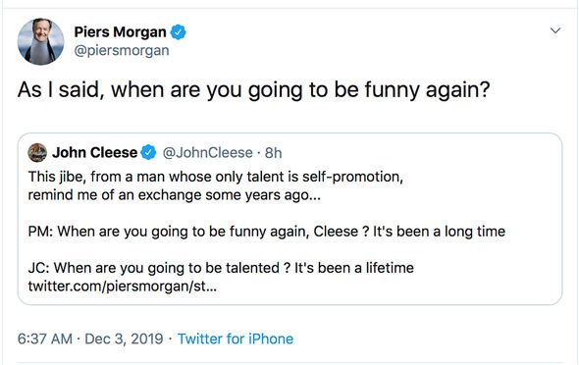
Task: Click John Cleese's verified badge
Action: coord(148,152)
